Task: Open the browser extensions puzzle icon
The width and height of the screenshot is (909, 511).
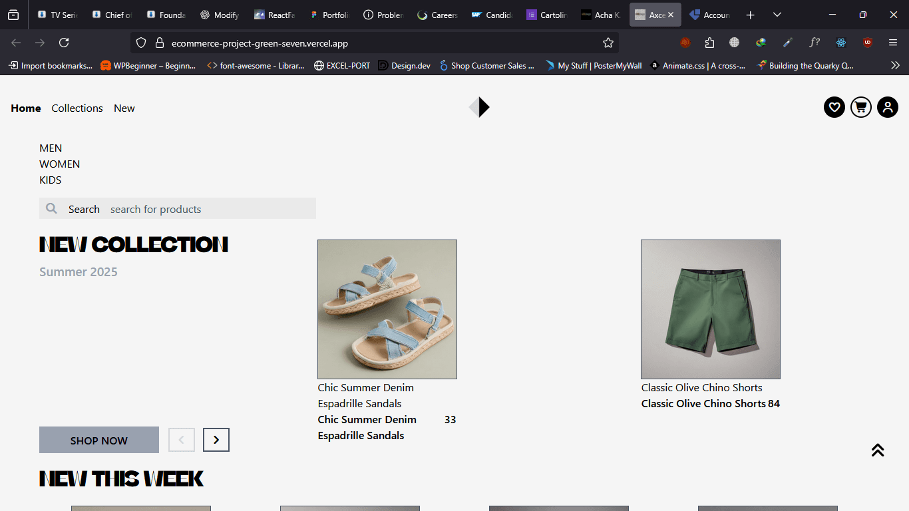Action: pyautogui.click(x=709, y=43)
